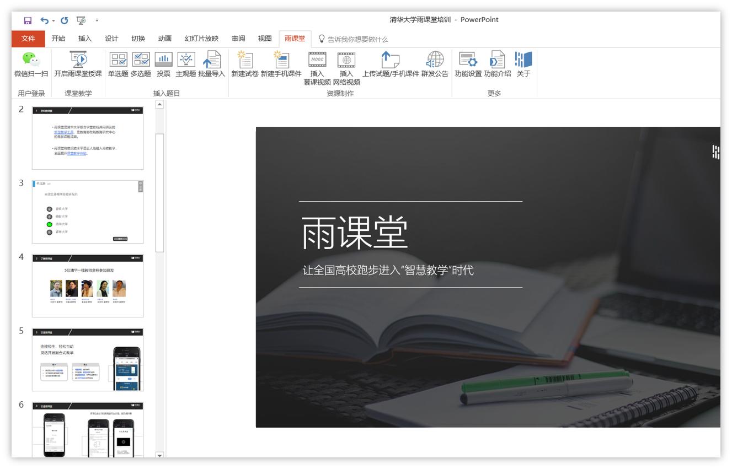
Task: Click the Undo arrow icon
Action: (44, 20)
